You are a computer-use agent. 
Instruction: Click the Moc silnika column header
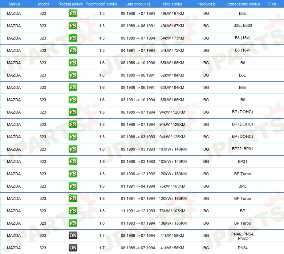pos(173,4)
